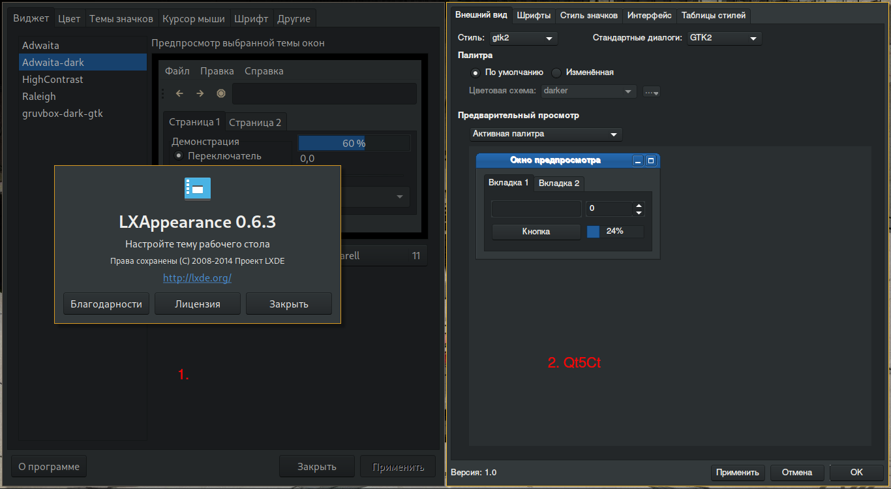
Task: Select the Внешний вид tab in Qt5Ct
Action: (x=481, y=14)
